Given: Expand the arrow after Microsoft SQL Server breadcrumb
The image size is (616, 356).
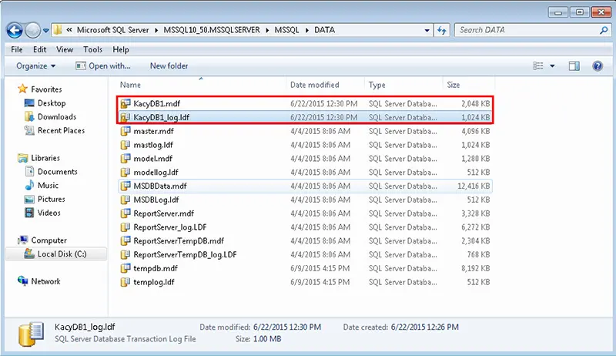Looking at the screenshot, I should tap(156, 30).
